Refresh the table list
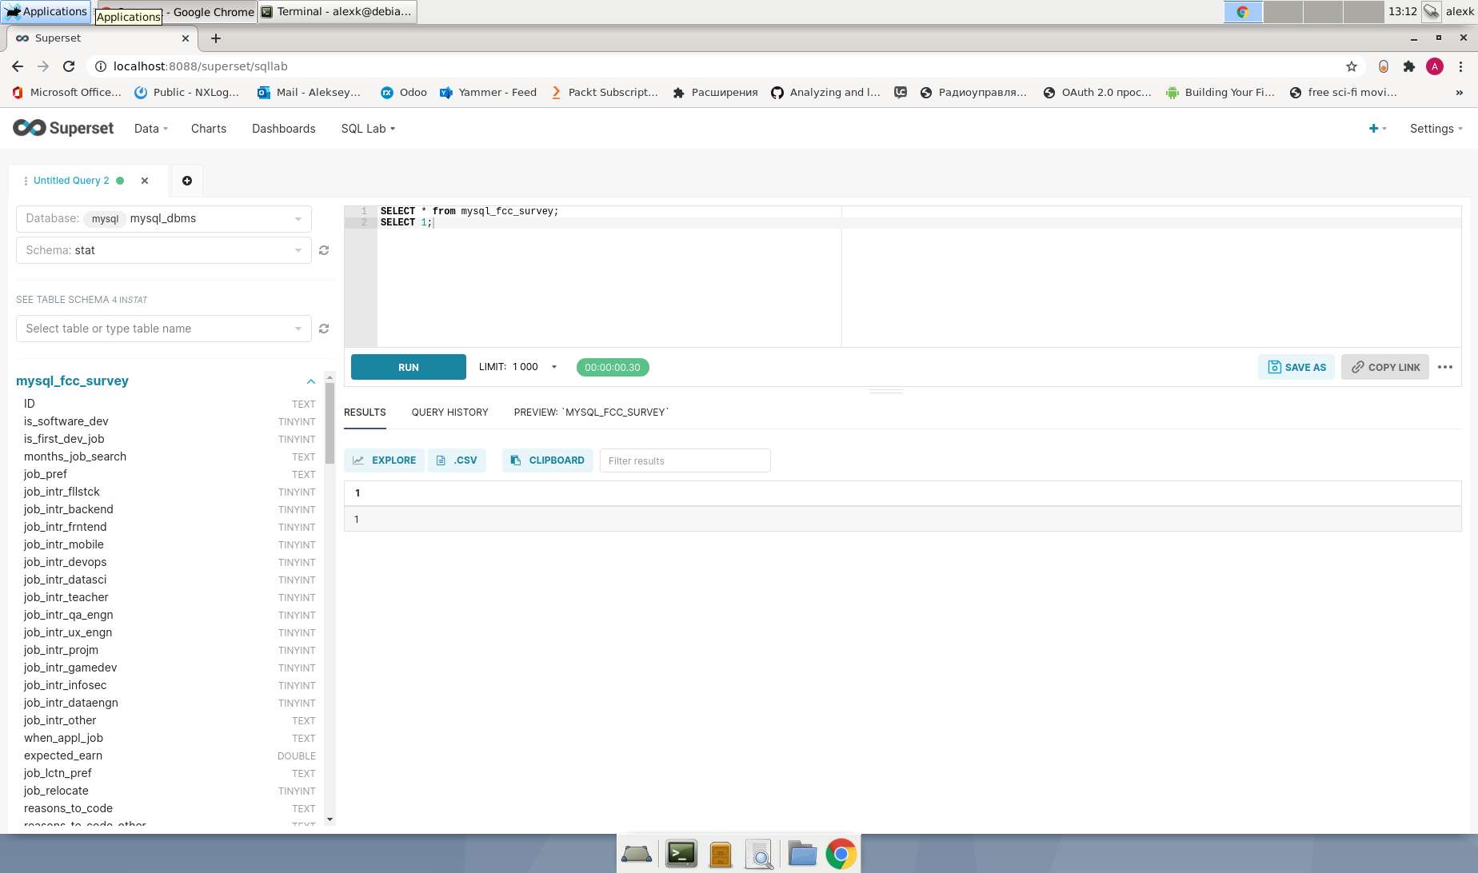The height and width of the screenshot is (873, 1478). (324, 328)
